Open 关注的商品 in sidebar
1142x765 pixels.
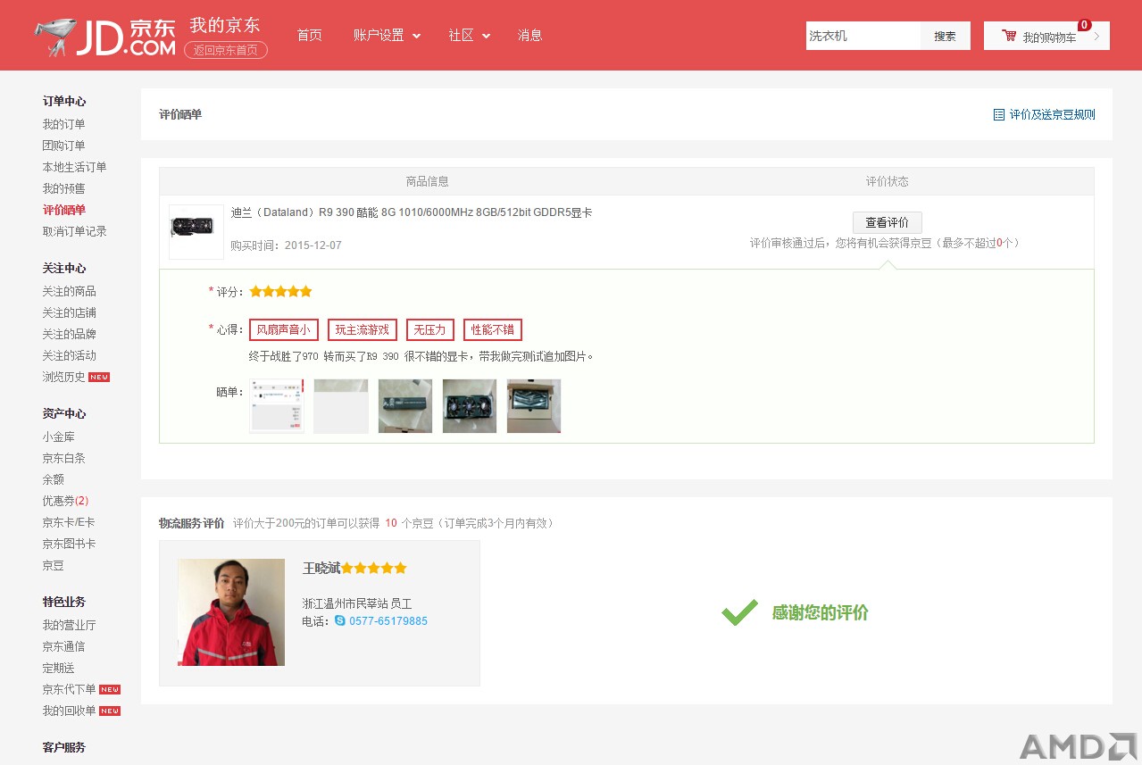[69, 291]
